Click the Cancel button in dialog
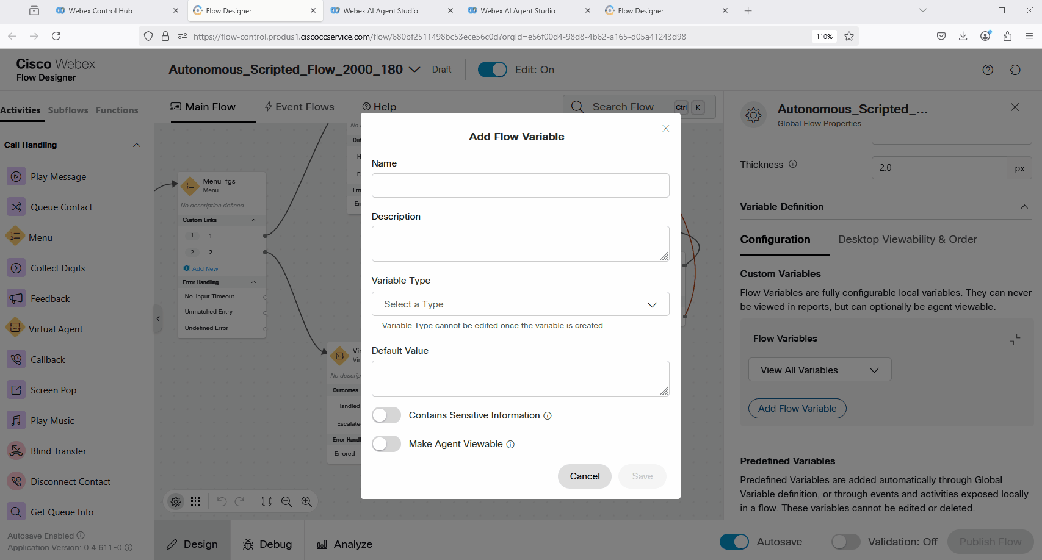Viewport: 1042px width, 560px height. click(x=584, y=476)
